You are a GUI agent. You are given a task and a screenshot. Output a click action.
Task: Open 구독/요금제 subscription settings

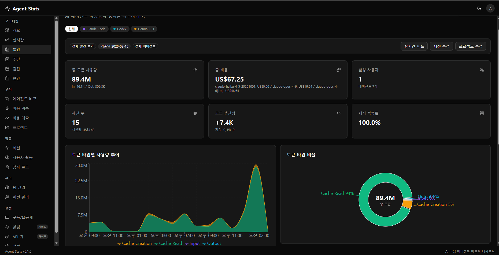pos(23,217)
